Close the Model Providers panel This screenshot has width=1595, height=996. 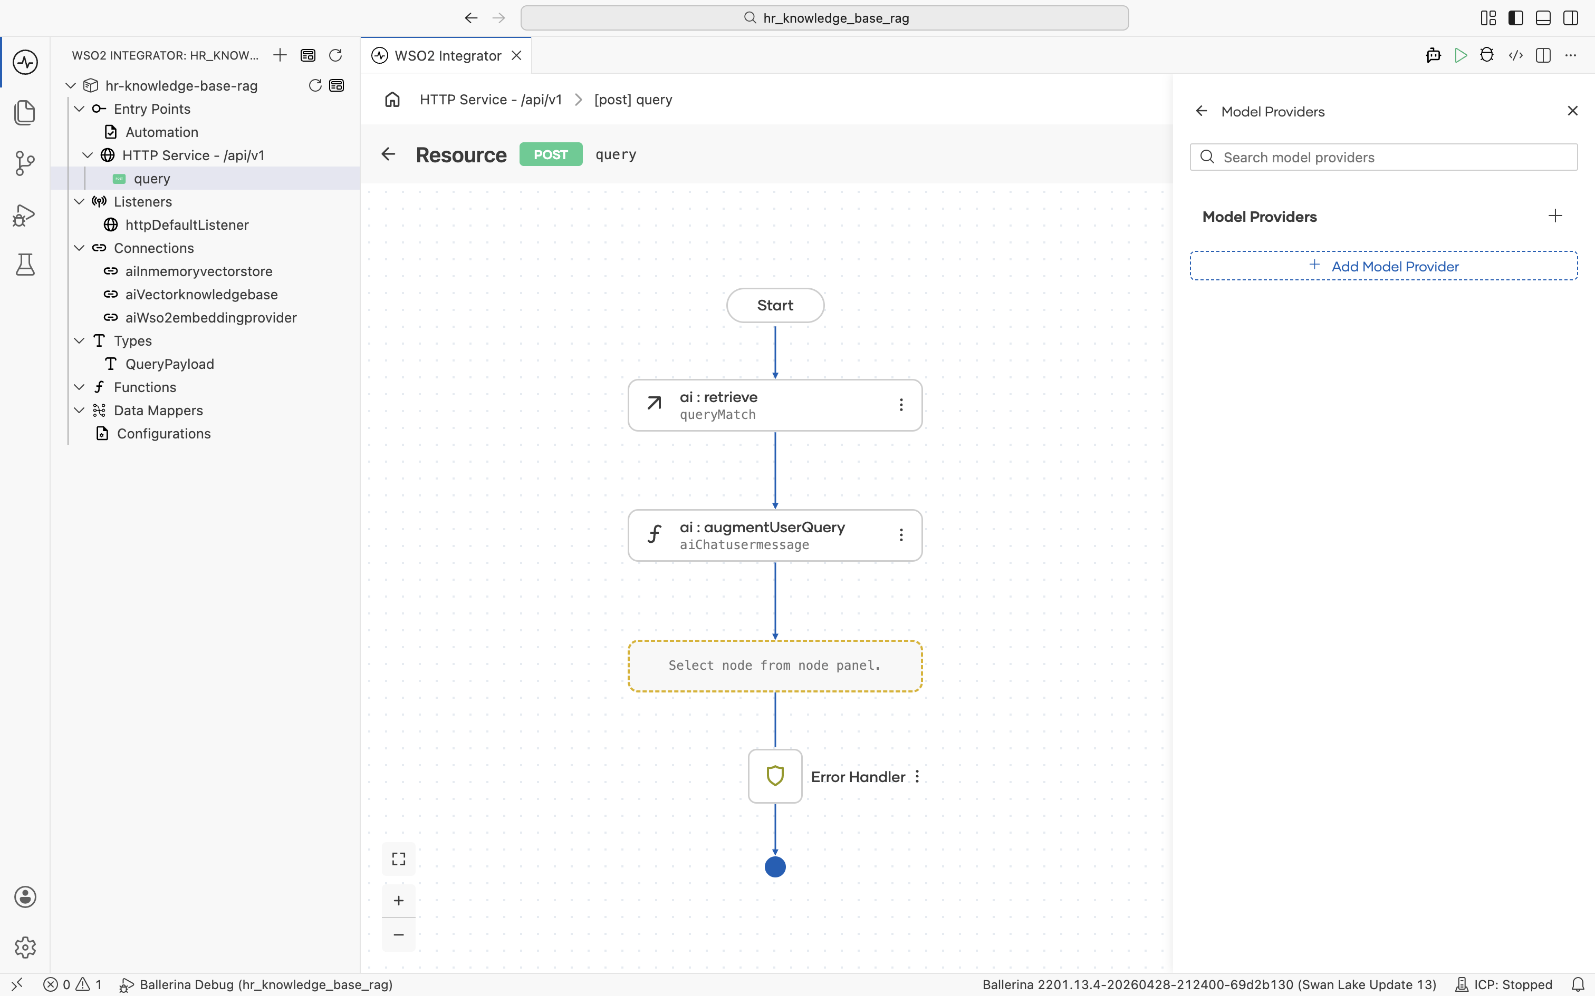1573,111
